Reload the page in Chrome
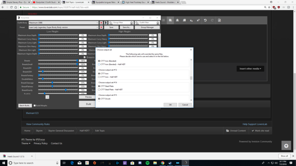Screen dimensions: 296x166 (x=11, y=7)
